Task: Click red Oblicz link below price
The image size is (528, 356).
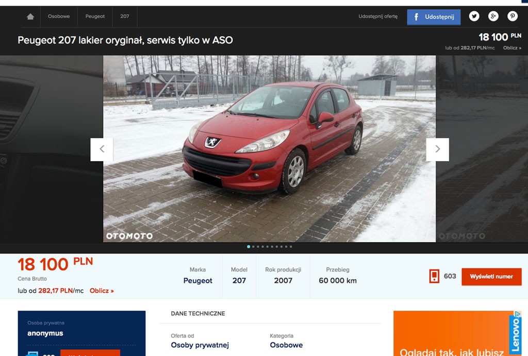Action: 102,291
